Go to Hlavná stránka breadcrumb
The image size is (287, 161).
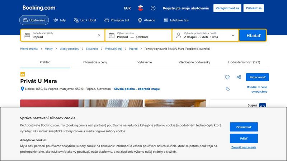tap(29, 49)
